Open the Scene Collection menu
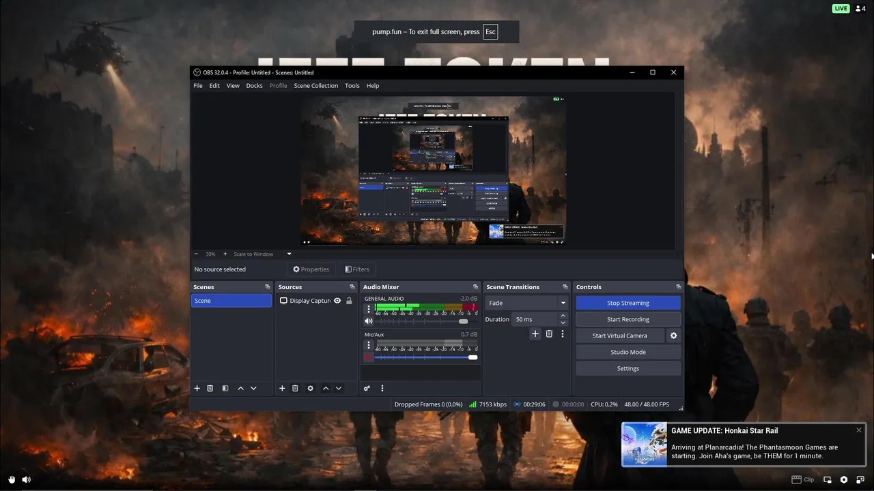The width and height of the screenshot is (874, 491). (x=316, y=86)
